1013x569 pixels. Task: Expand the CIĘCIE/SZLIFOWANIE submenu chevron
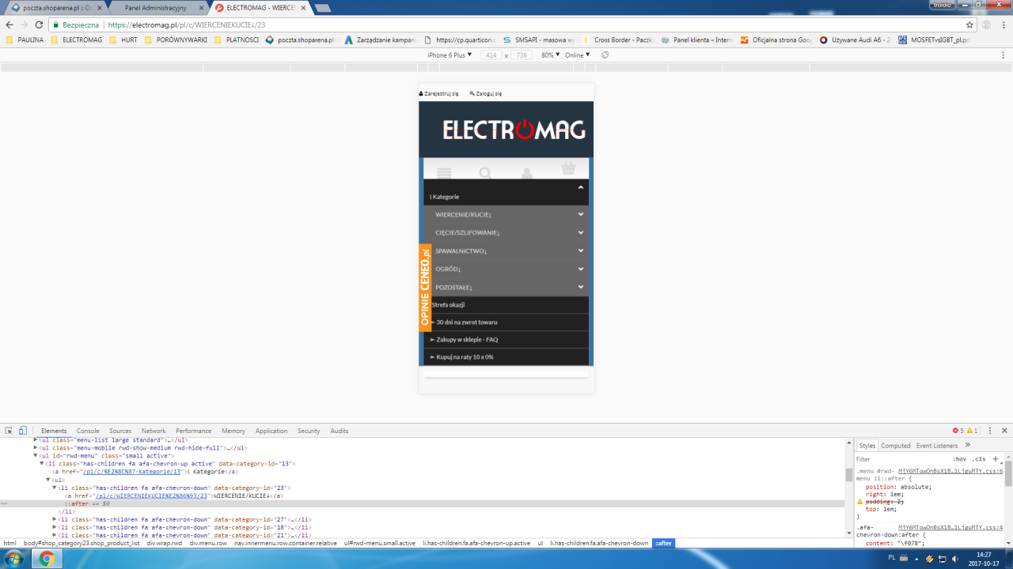point(580,232)
